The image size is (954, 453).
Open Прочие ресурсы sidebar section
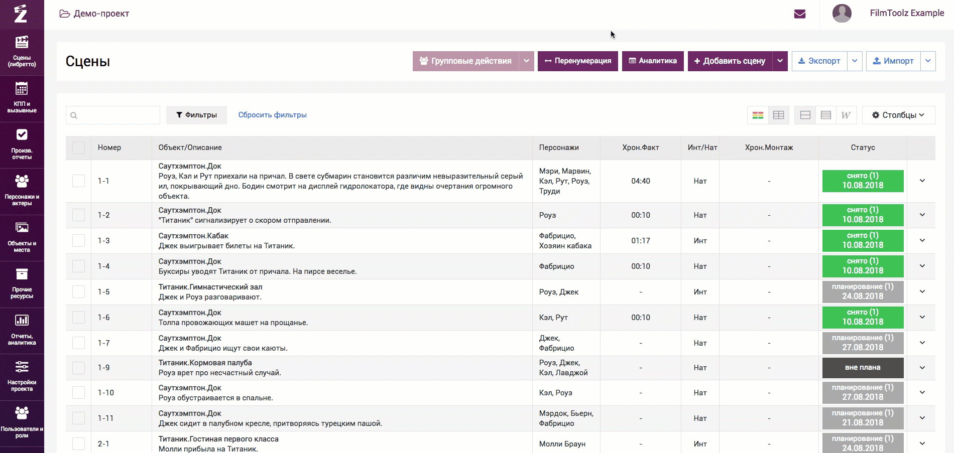pyautogui.click(x=22, y=284)
